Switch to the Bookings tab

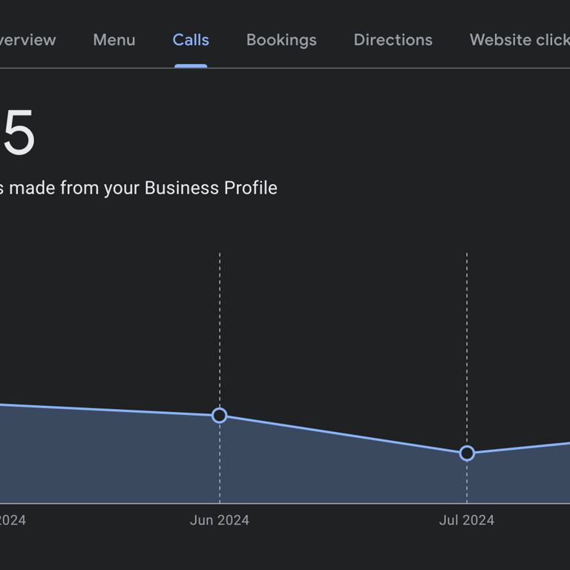(x=281, y=40)
